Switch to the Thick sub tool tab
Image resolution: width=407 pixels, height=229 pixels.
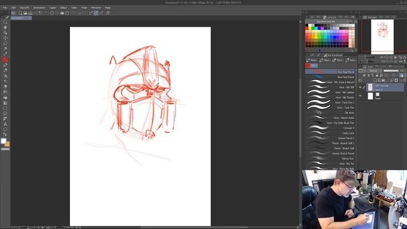338,60
